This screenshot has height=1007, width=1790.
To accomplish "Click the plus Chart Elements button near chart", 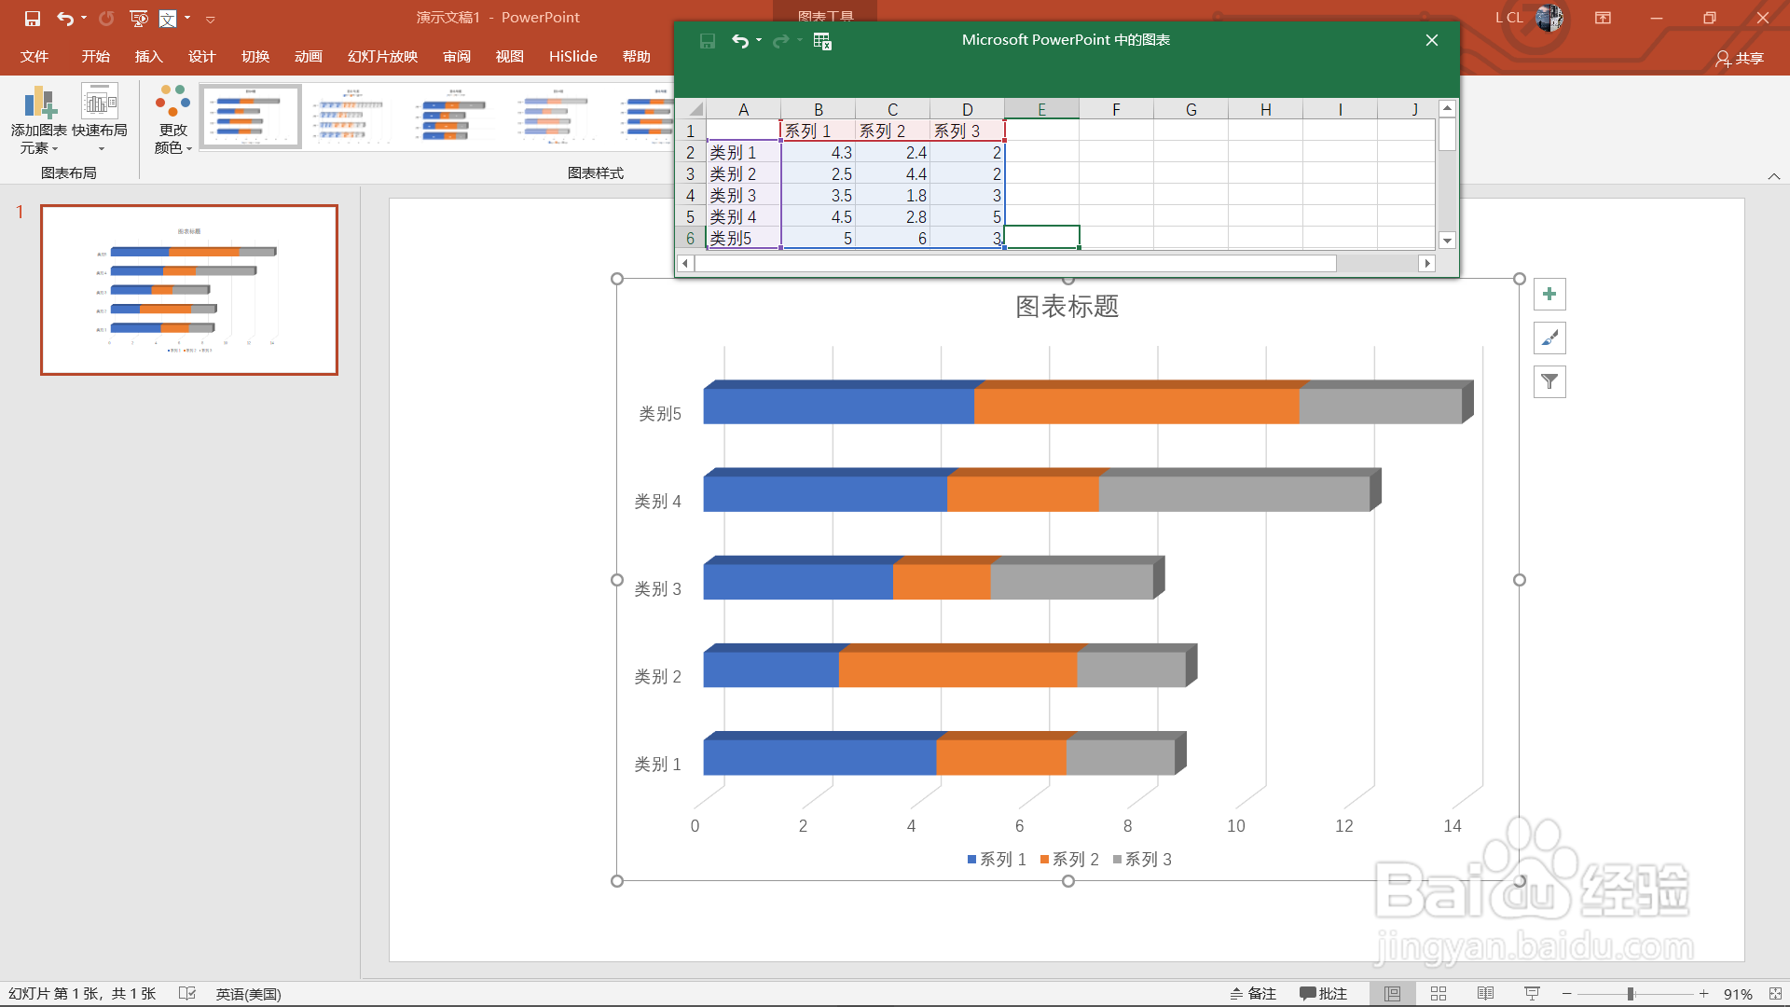I will point(1549,294).
